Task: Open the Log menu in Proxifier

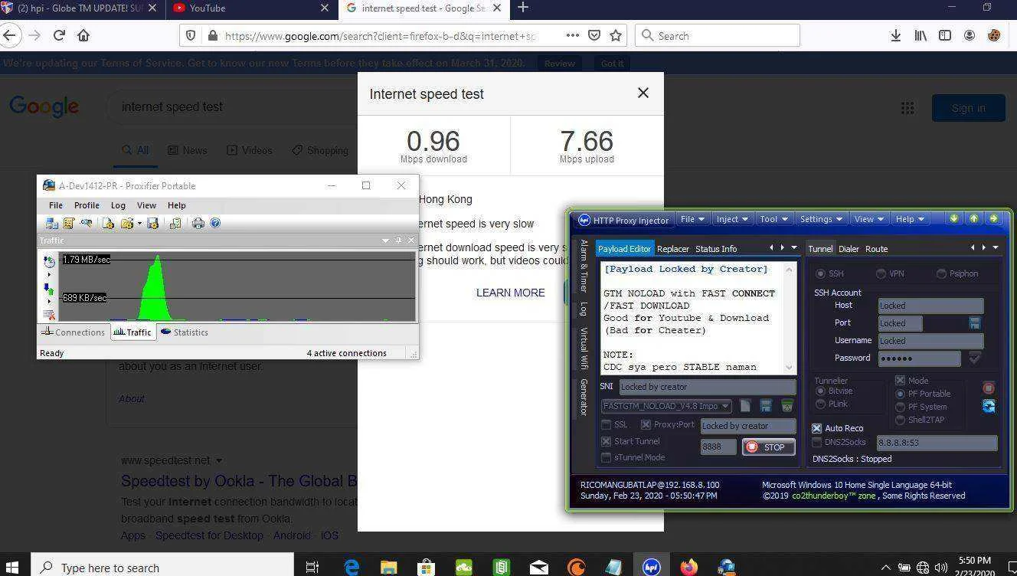Action: click(118, 205)
